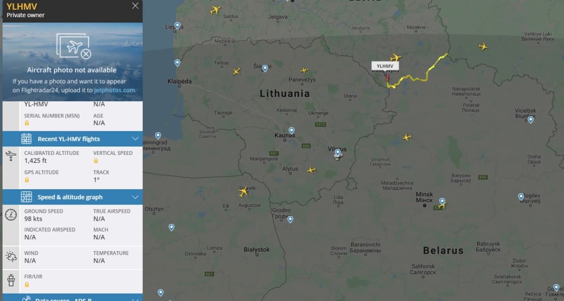The height and width of the screenshot is (301, 564).
Task: Click the locked GPS Altitude padlock
Action: click(x=27, y=180)
